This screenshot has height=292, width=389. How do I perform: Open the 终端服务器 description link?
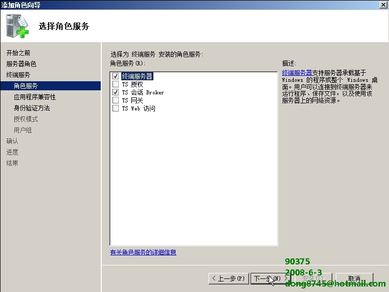(x=297, y=73)
